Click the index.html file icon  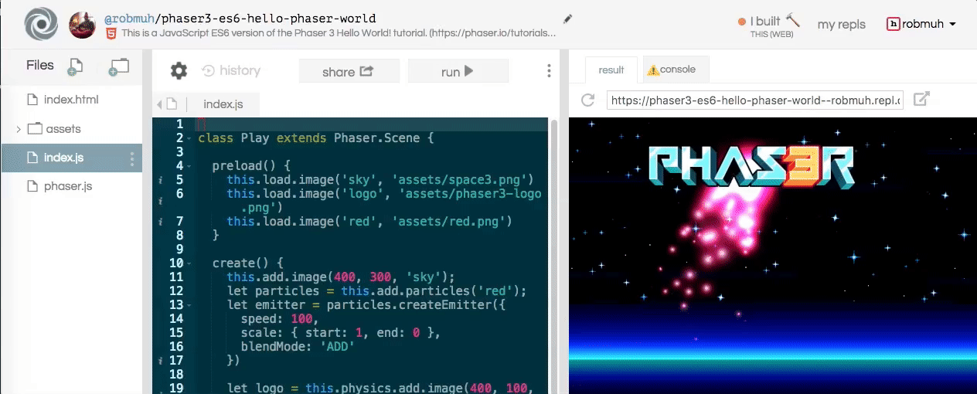tap(32, 100)
